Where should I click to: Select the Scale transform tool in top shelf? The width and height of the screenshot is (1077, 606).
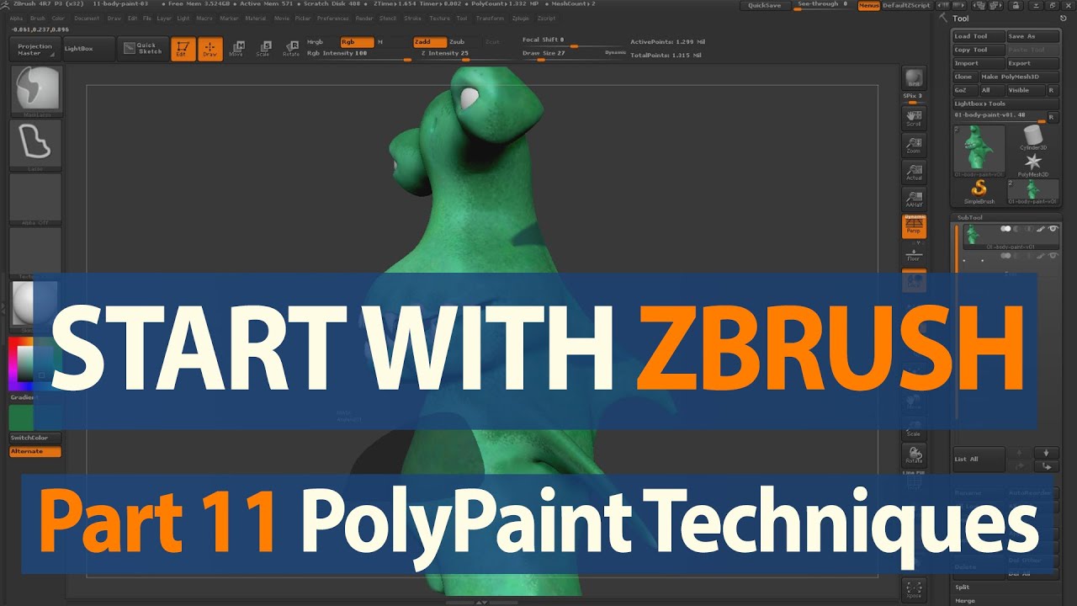[263, 49]
